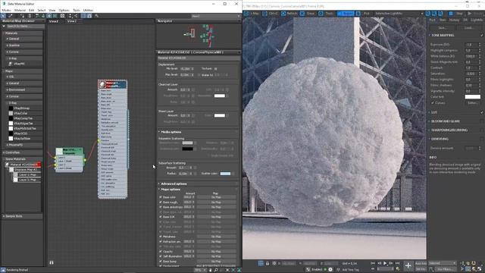Toggle the Tone Mapping enable checkbox
This screenshot has width=485, height=273.
[x=482, y=36]
